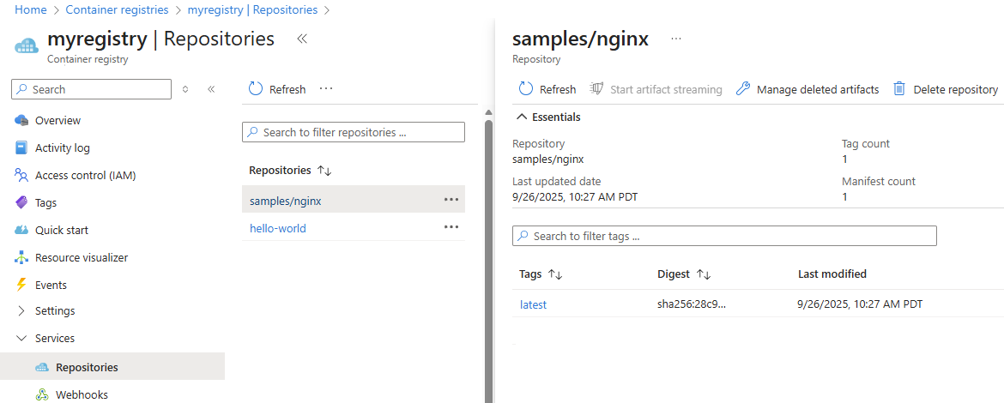
Task: Go to Overview in sidebar menu
Action: tap(57, 120)
